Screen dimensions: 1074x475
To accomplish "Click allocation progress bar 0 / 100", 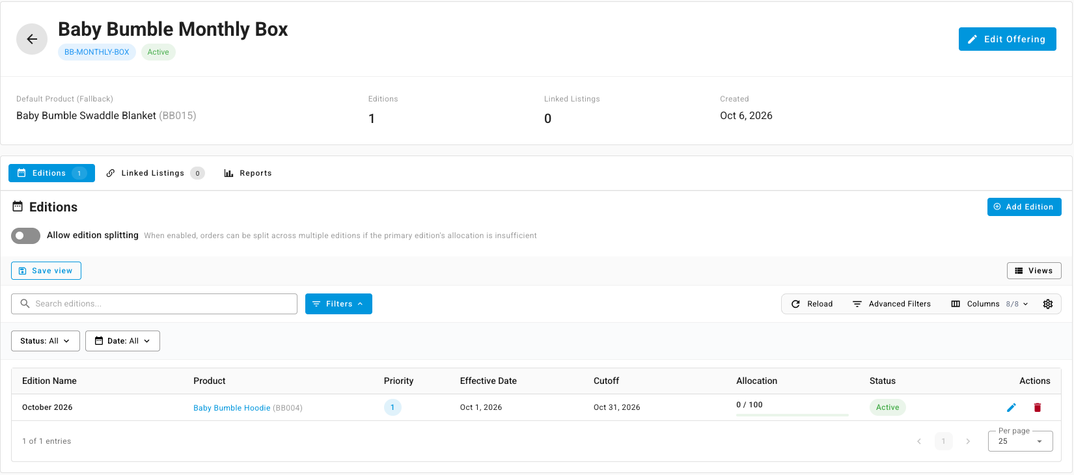I will coord(792,414).
